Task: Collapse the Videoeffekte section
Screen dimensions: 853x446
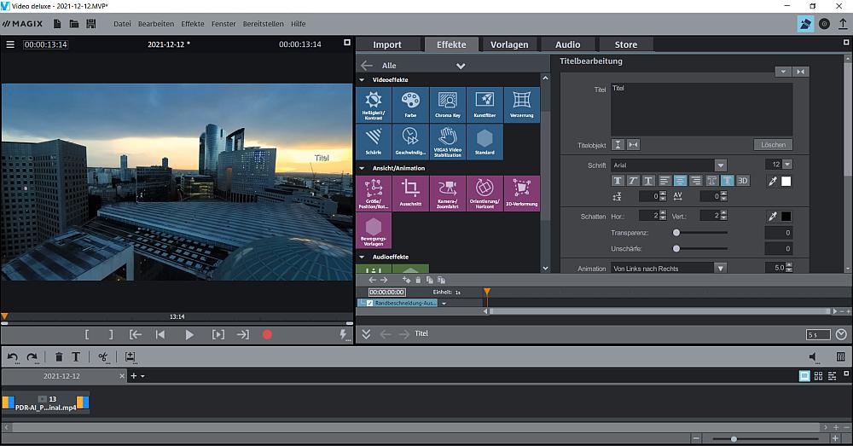Action: point(363,79)
